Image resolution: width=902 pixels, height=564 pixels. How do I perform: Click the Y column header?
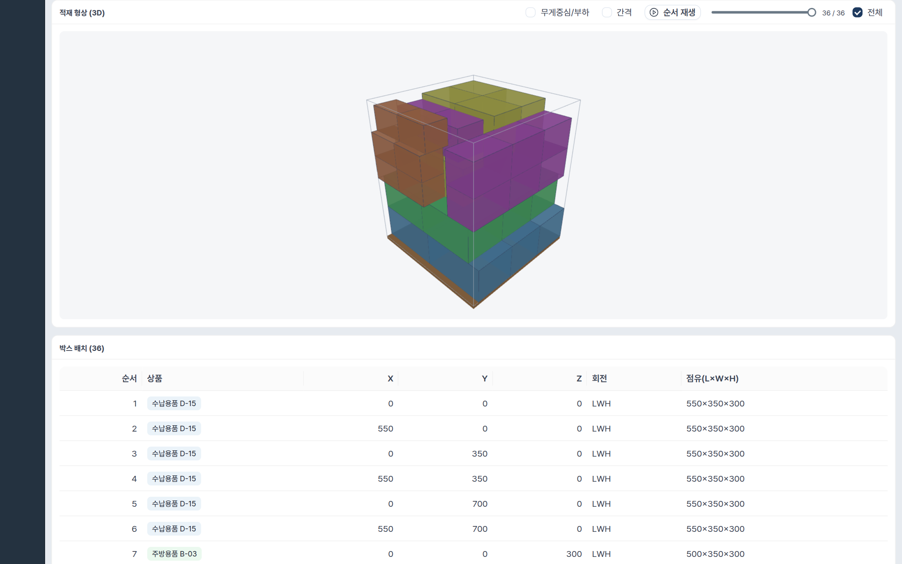coord(484,379)
